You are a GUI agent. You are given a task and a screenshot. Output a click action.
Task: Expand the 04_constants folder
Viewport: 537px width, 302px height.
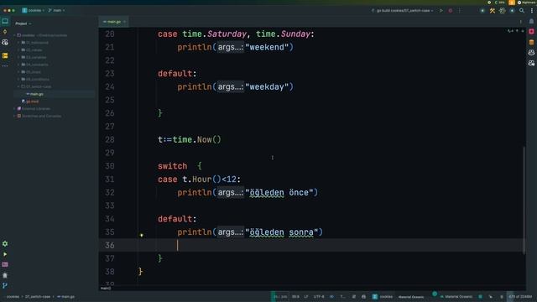pyautogui.click(x=18, y=65)
